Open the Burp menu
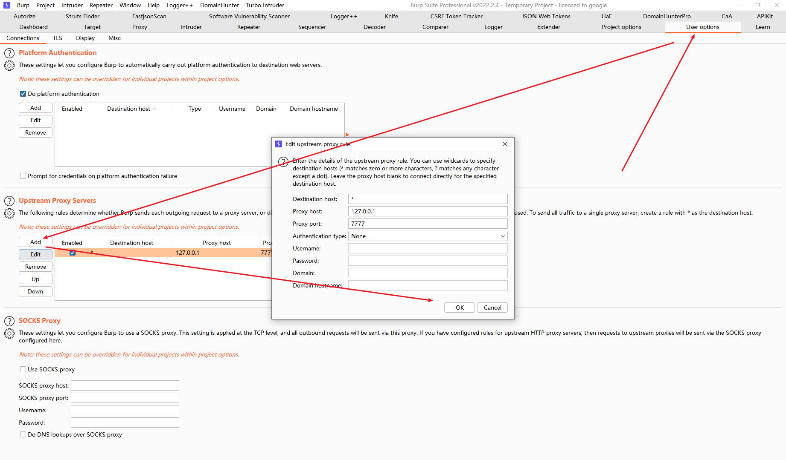The width and height of the screenshot is (786, 460). [23, 5]
